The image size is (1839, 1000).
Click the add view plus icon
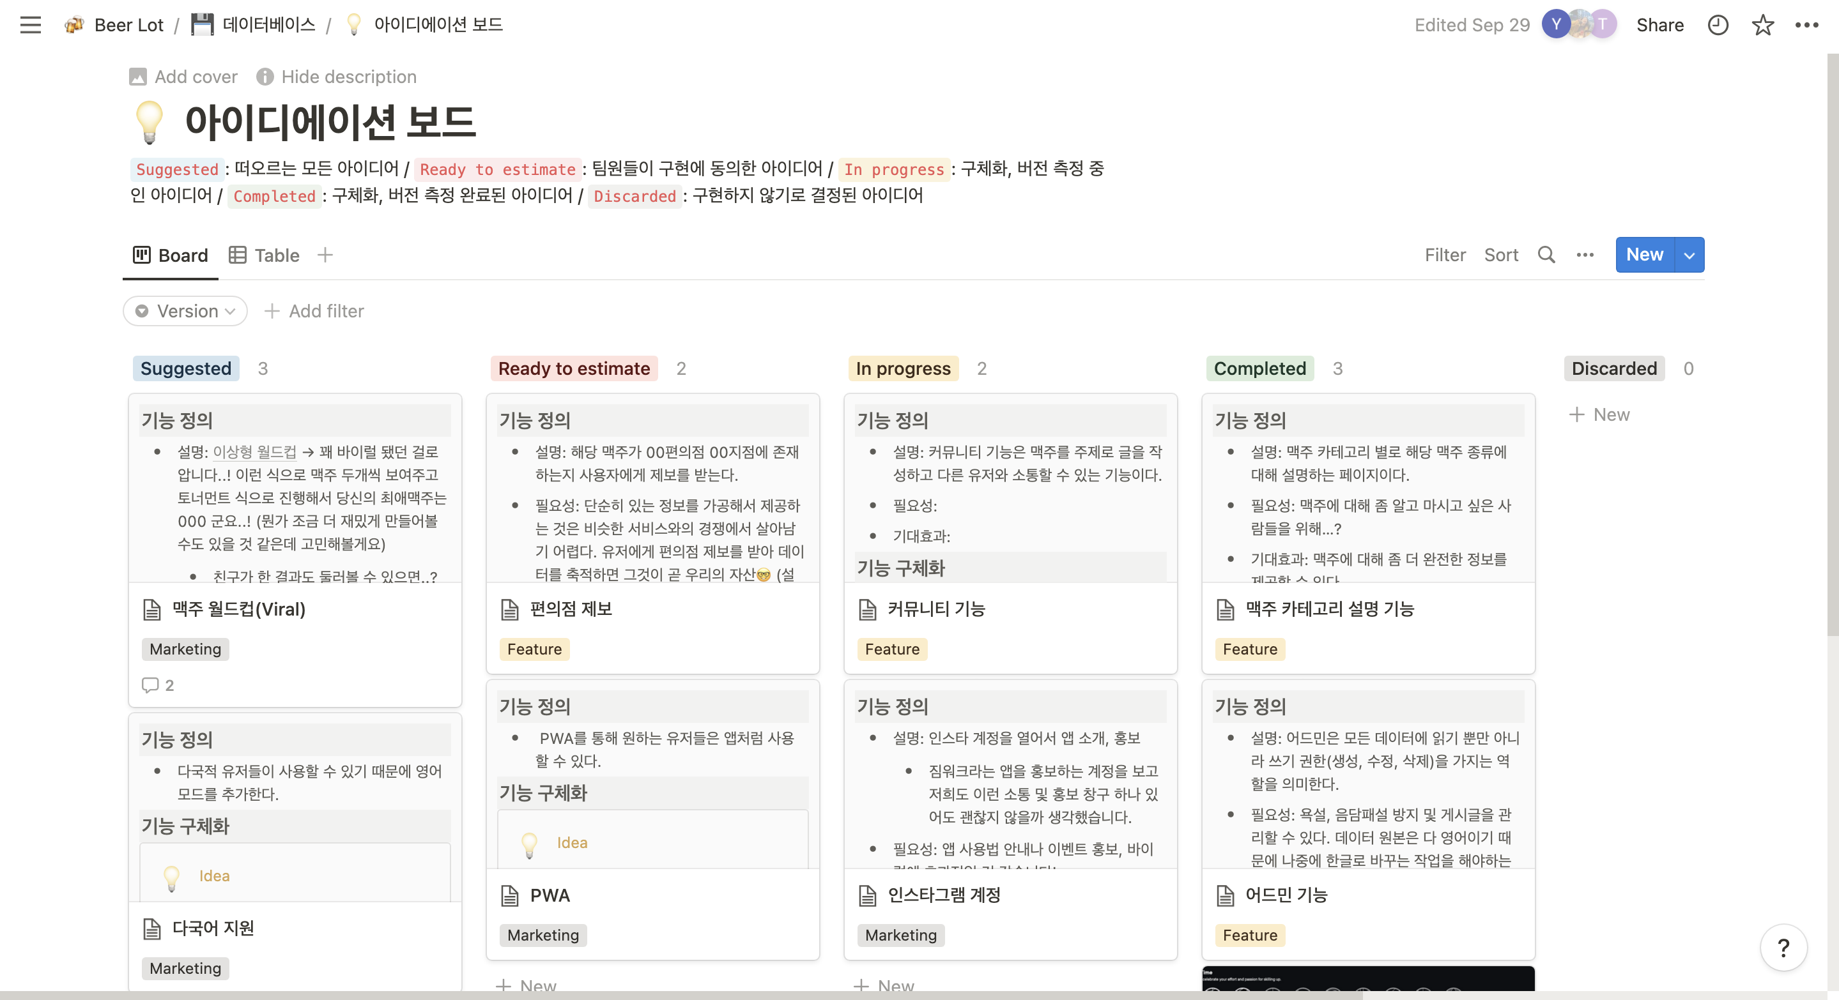[x=325, y=255]
